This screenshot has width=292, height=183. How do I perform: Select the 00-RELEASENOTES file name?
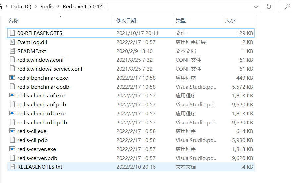pos(40,33)
